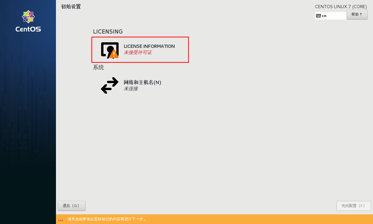The height and width of the screenshot is (224, 373).
Task: Open the LICENSE INFORMATION label
Action: (x=149, y=46)
